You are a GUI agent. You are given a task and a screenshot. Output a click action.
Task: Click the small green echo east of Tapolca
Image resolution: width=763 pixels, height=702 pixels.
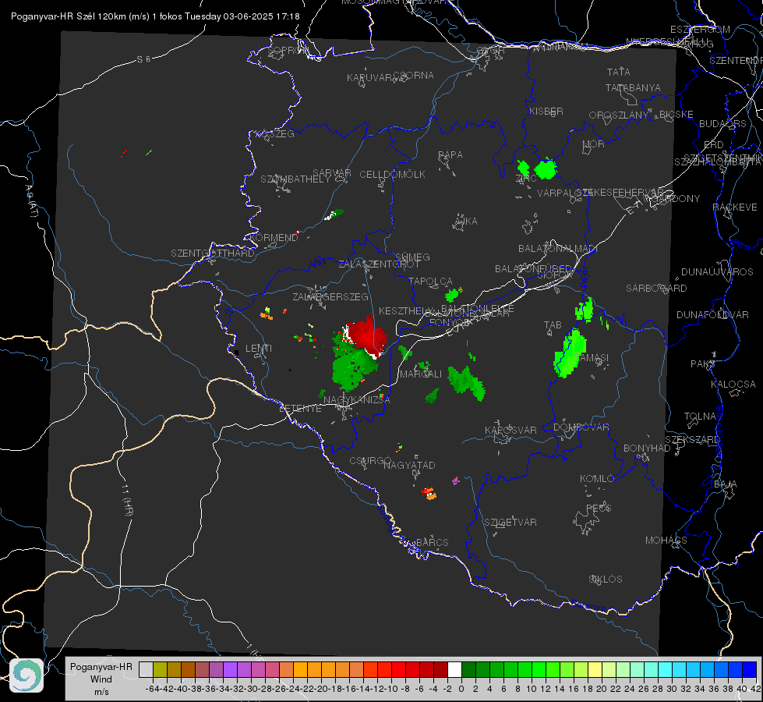point(453,294)
